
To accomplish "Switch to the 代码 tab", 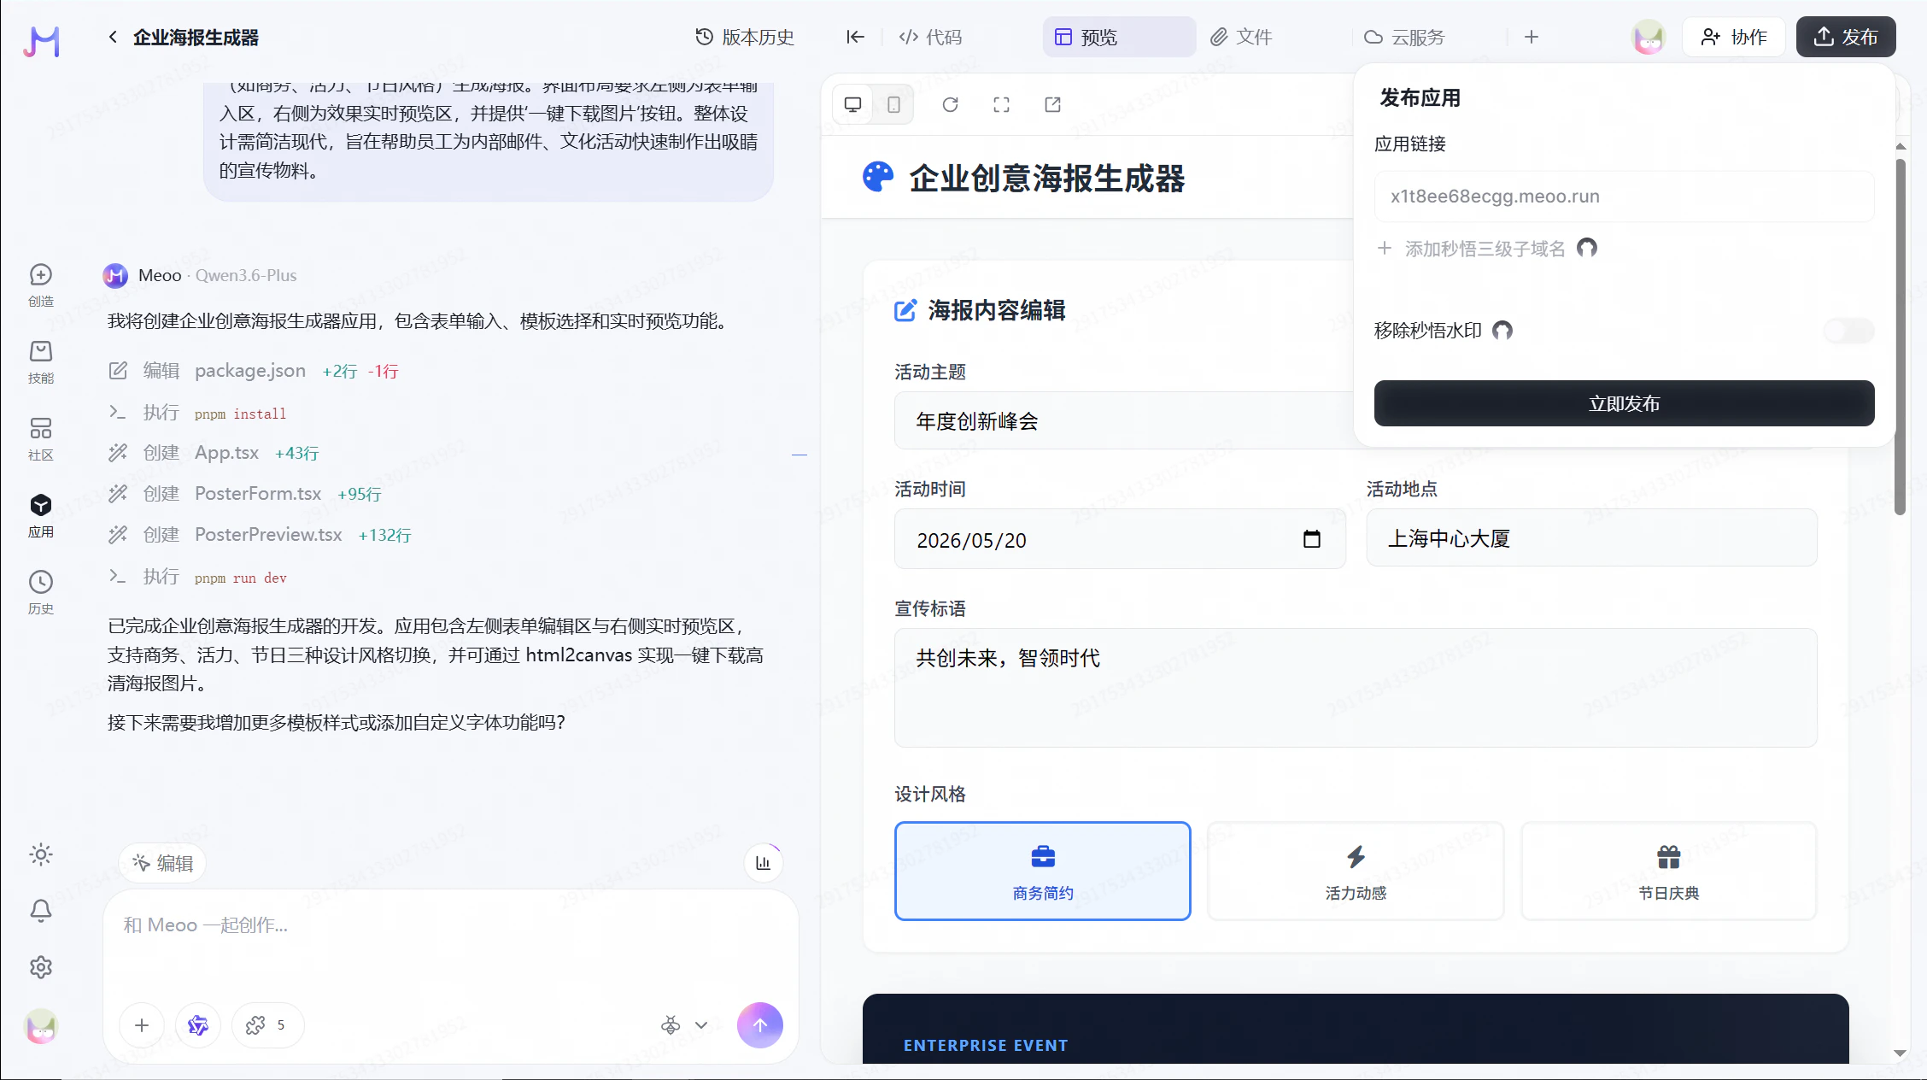I will 930,37.
